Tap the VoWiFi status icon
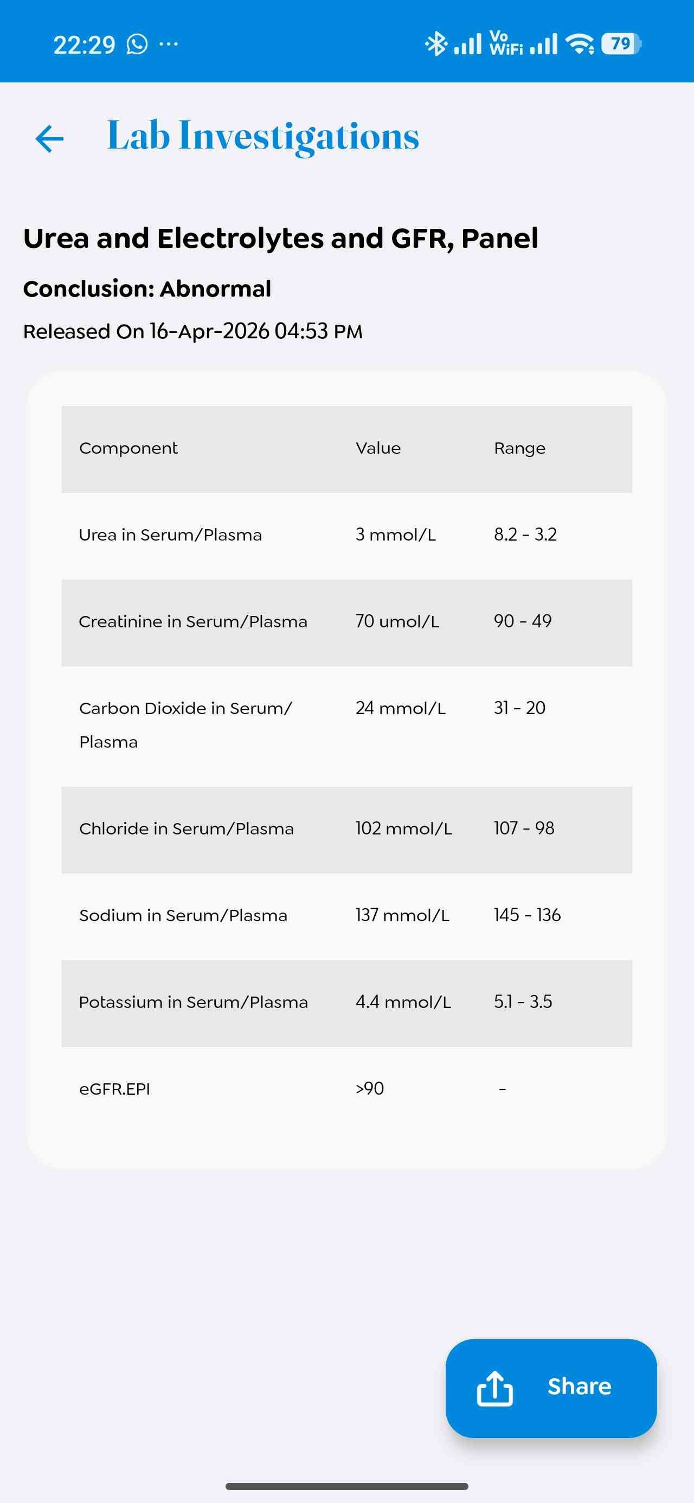The width and height of the screenshot is (694, 1503). pyautogui.click(x=505, y=44)
